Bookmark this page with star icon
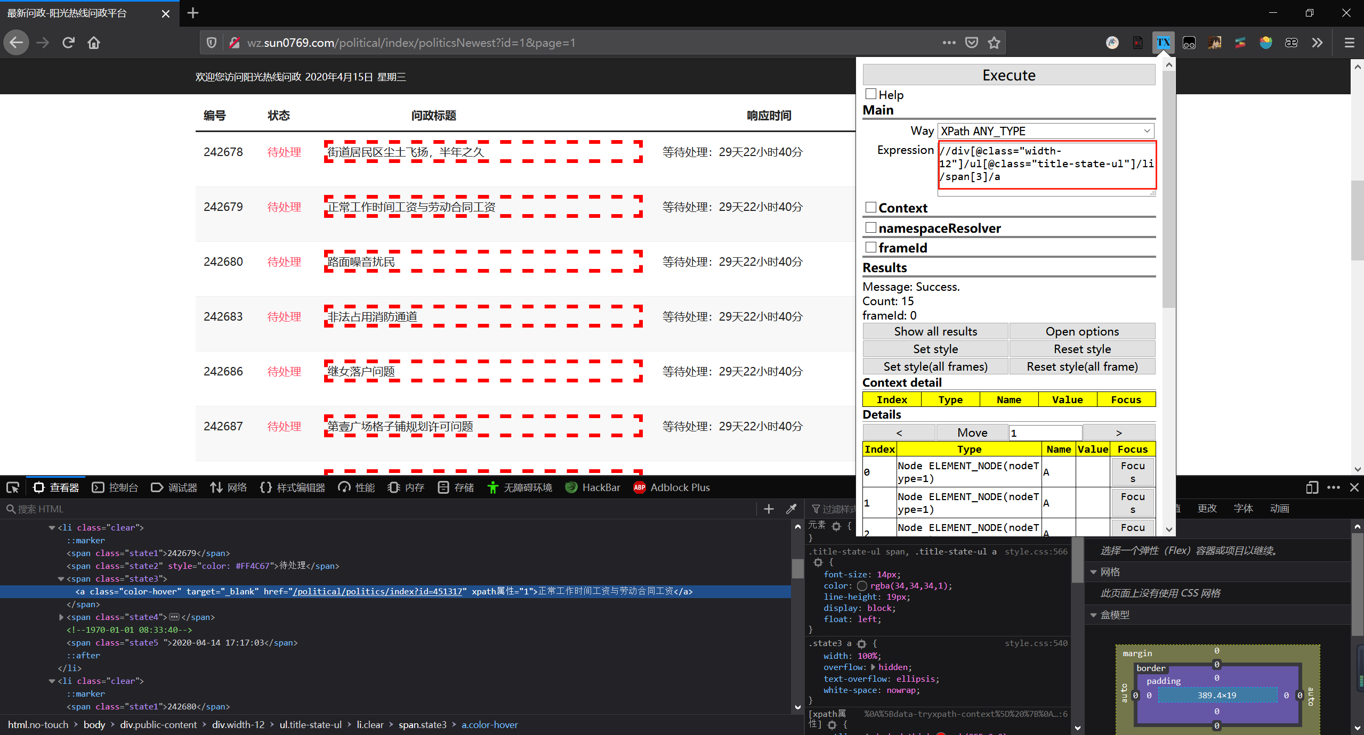The height and width of the screenshot is (735, 1364). (x=994, y=43)
